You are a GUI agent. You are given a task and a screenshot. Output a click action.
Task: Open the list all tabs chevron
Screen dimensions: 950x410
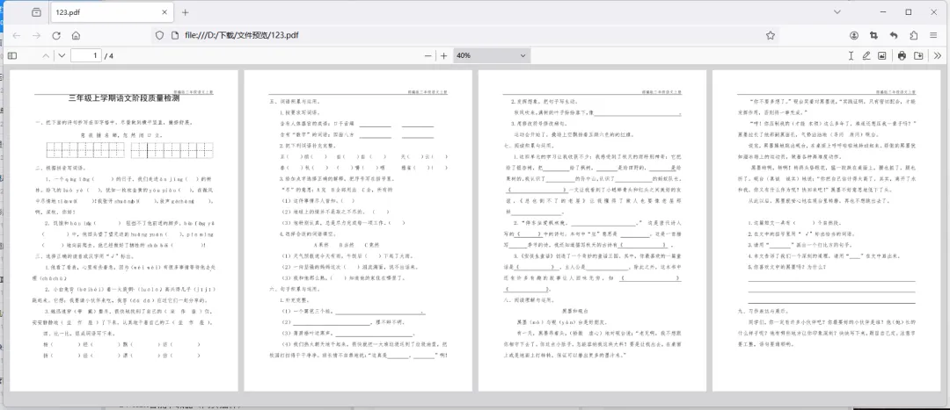coord(837,12)
